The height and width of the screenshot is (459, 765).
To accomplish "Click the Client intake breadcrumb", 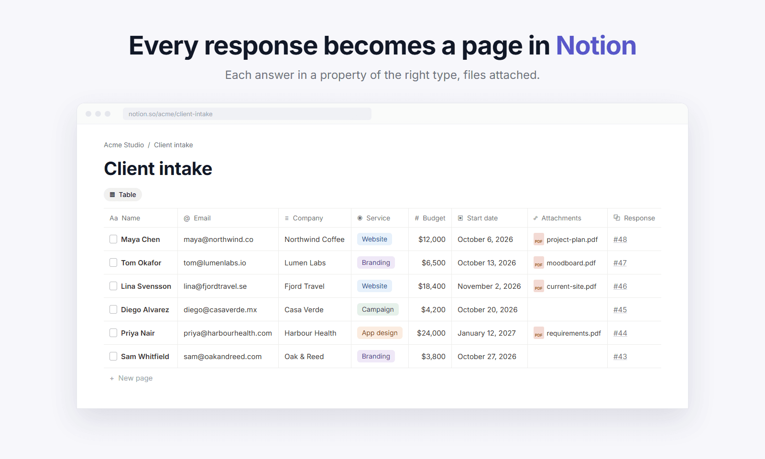I will click(174, 145).
